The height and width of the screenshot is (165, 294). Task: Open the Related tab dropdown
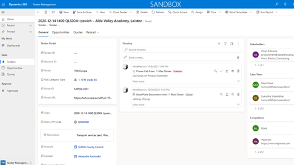pyautogui.click(x=93, y=33)
